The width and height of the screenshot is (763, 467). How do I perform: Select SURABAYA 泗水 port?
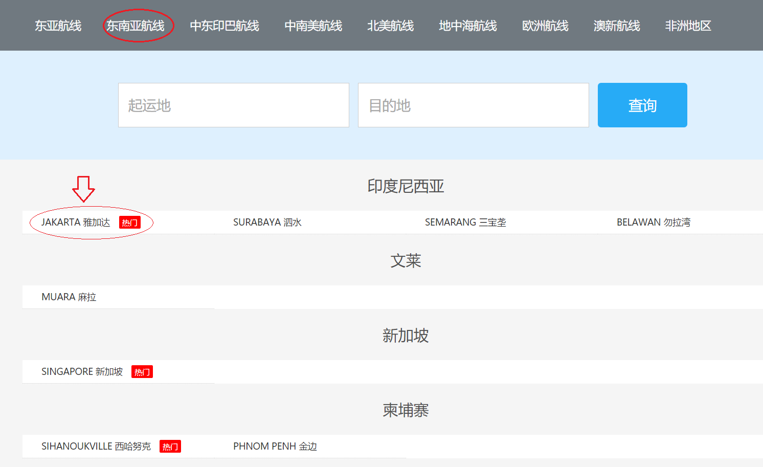pyautogui.click(x=267, y=223)
